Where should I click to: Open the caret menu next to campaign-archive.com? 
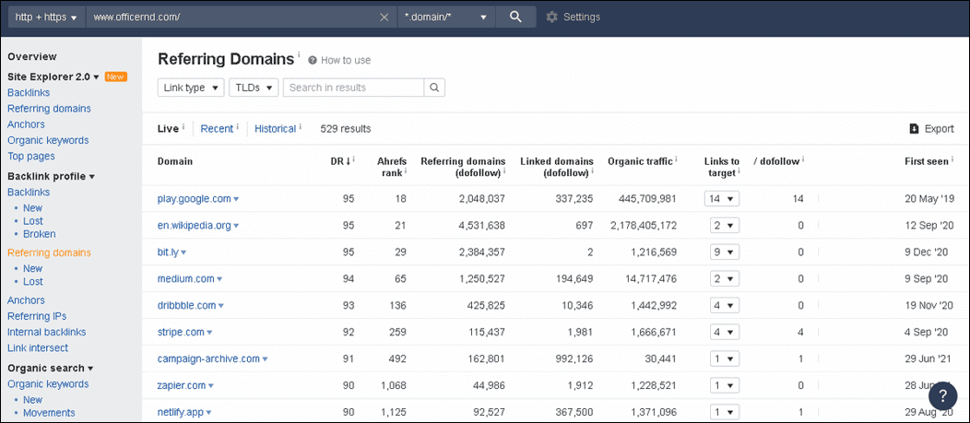(x=265, y=359)
